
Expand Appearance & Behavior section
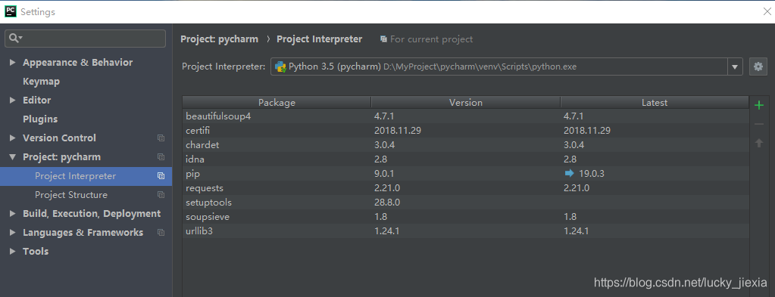(x=12, y=63)
